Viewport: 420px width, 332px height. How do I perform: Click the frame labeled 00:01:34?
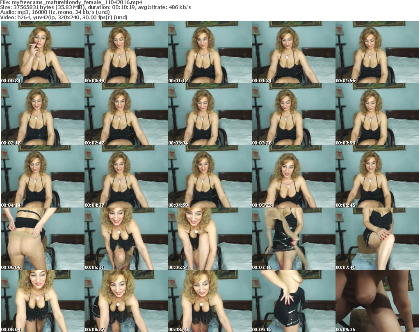[x=293, y=52]
